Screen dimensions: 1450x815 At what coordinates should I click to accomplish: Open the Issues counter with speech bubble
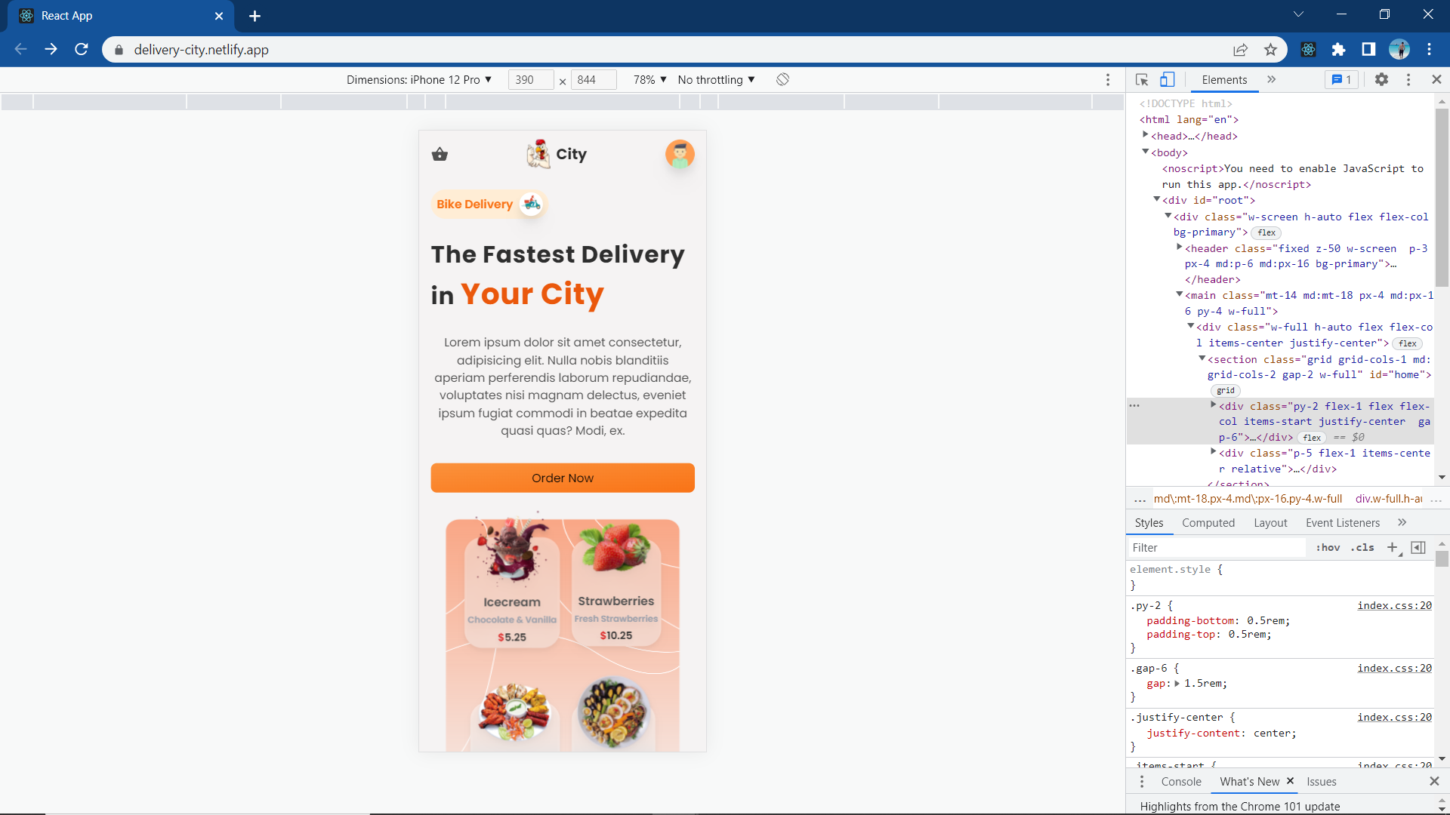pos(1341,79)
